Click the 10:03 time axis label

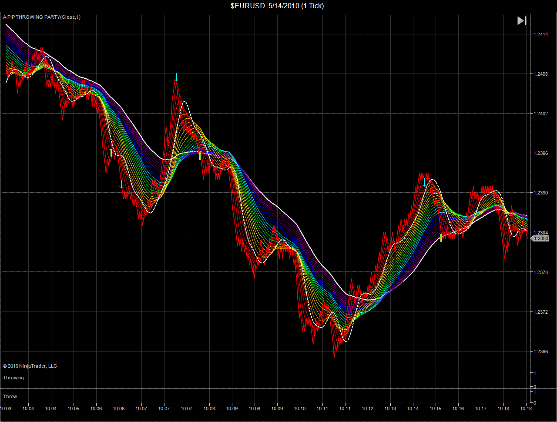click(x=6, y=409)
